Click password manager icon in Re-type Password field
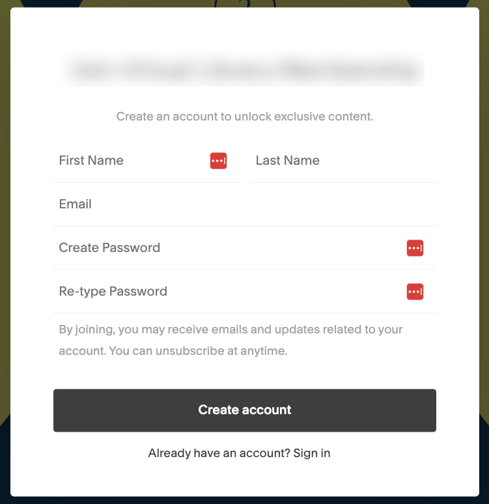The height and width of the screenshot is (504, 489). click(415, 292)
